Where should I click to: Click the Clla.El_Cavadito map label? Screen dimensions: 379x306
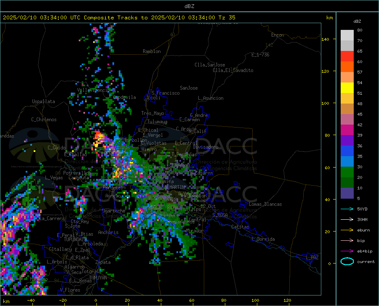233,70
